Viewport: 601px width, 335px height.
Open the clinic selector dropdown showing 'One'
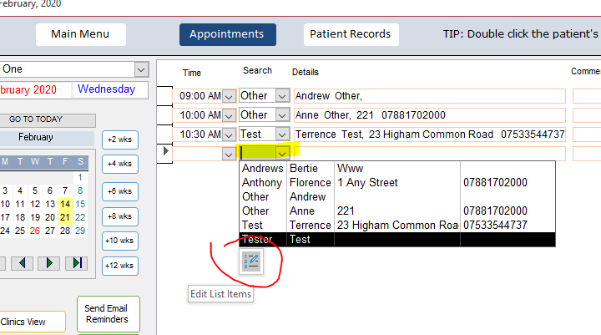pyautogui.click(x=140, y=69)
